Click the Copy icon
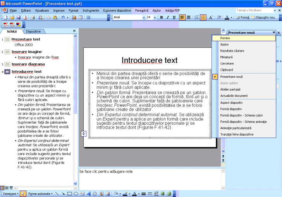282x197 pixels. 48,17
